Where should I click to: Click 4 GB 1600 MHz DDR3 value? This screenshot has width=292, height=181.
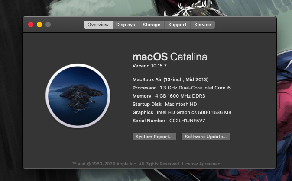(x=180, y=96)
